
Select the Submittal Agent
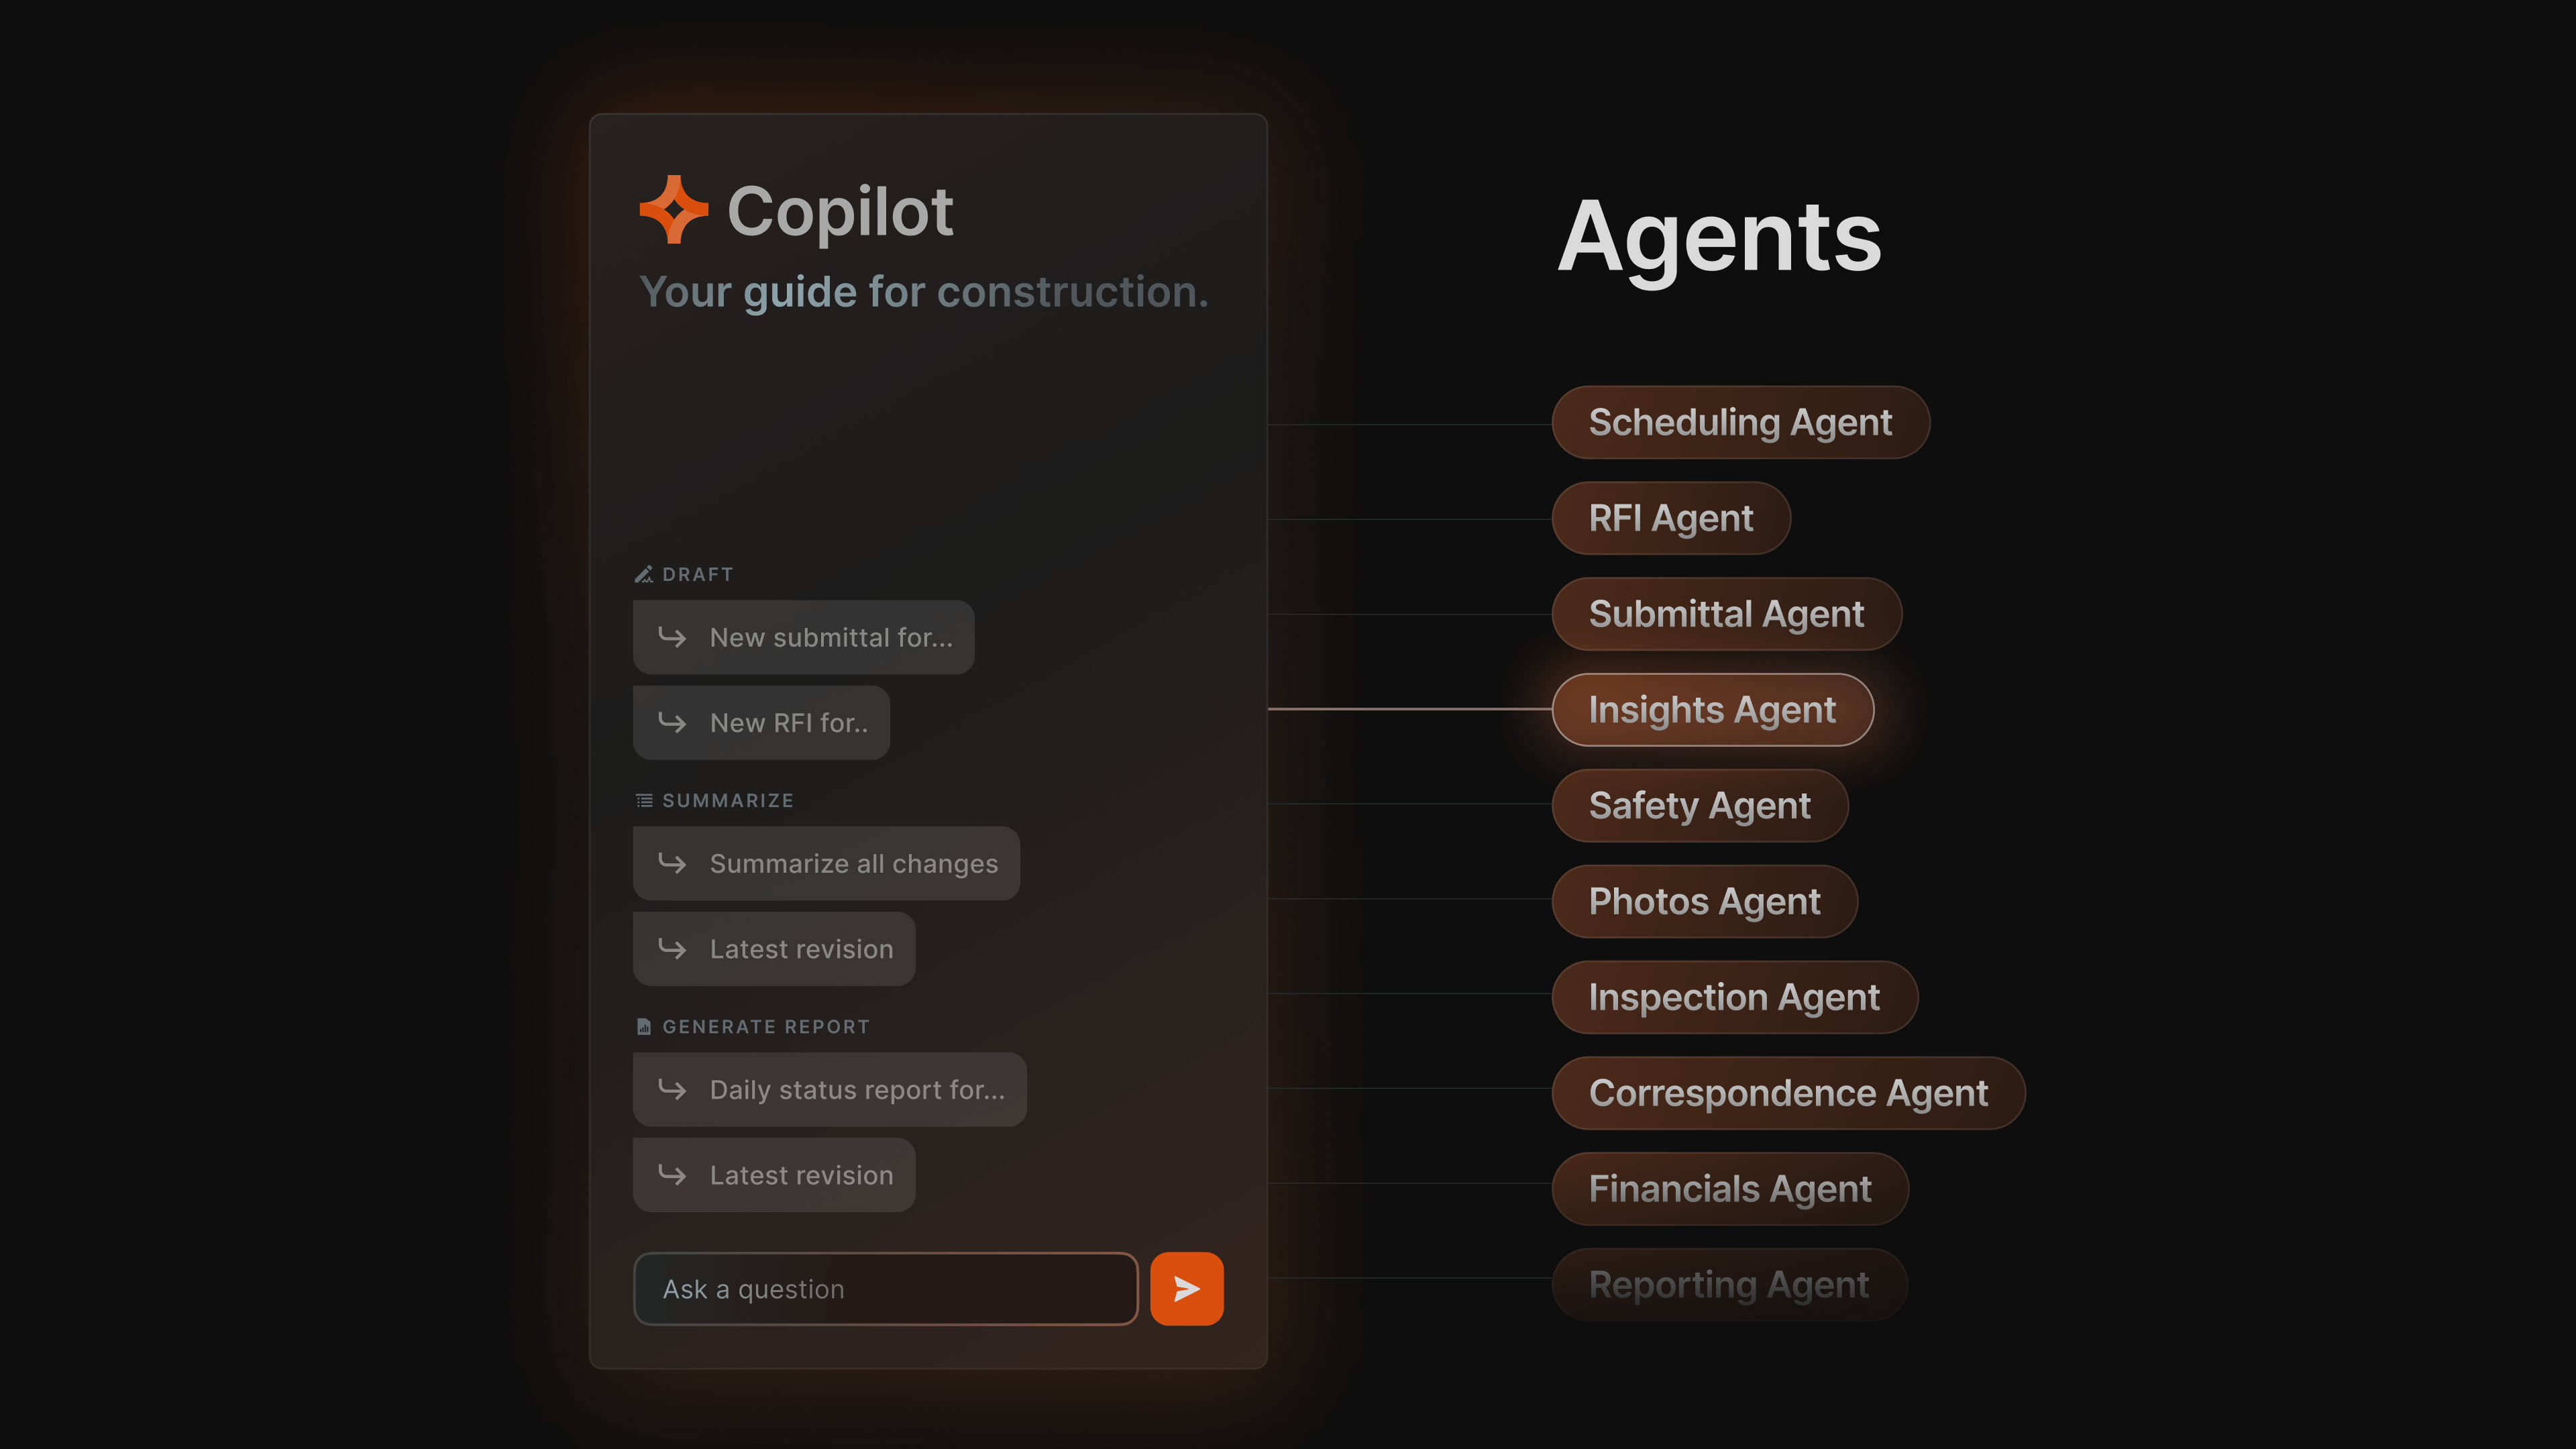[1725, 614]
